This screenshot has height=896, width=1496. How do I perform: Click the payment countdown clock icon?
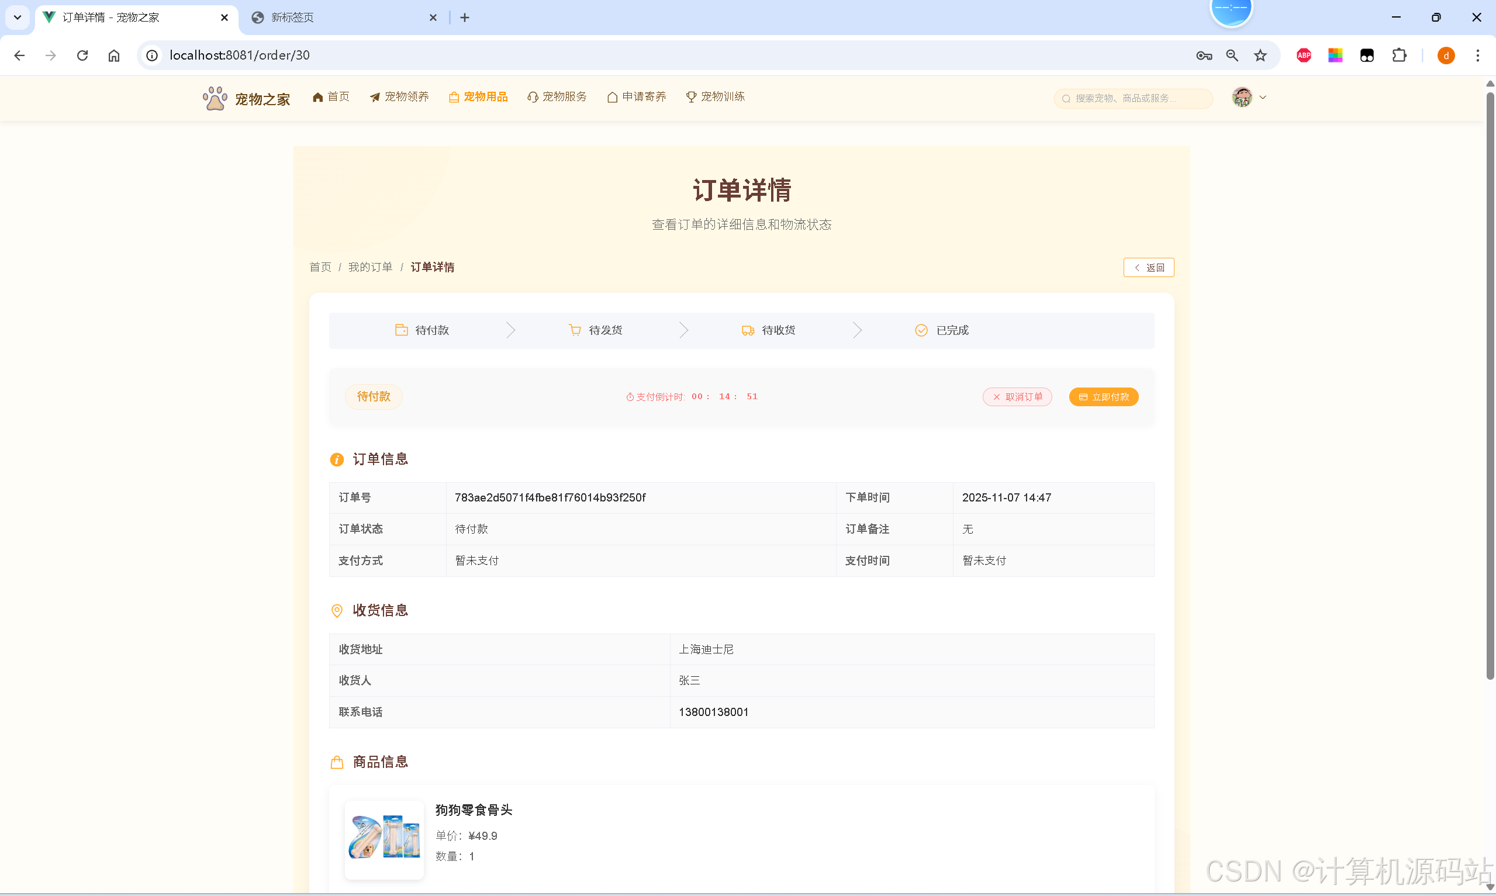[x=630, y=397]
